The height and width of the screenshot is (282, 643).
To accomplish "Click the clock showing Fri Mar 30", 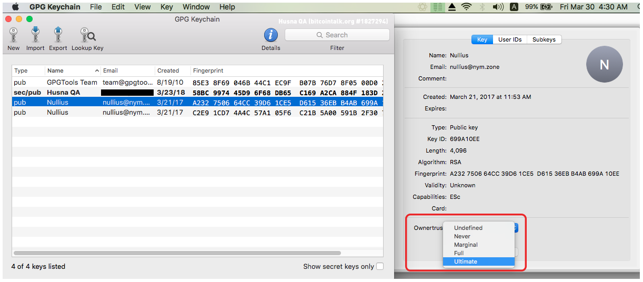I will (x=594, y=7).
